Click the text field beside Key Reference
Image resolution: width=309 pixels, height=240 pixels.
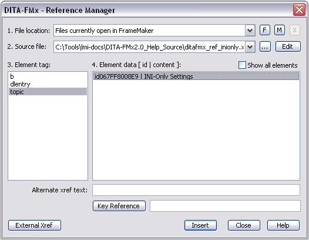pos(225,206)
